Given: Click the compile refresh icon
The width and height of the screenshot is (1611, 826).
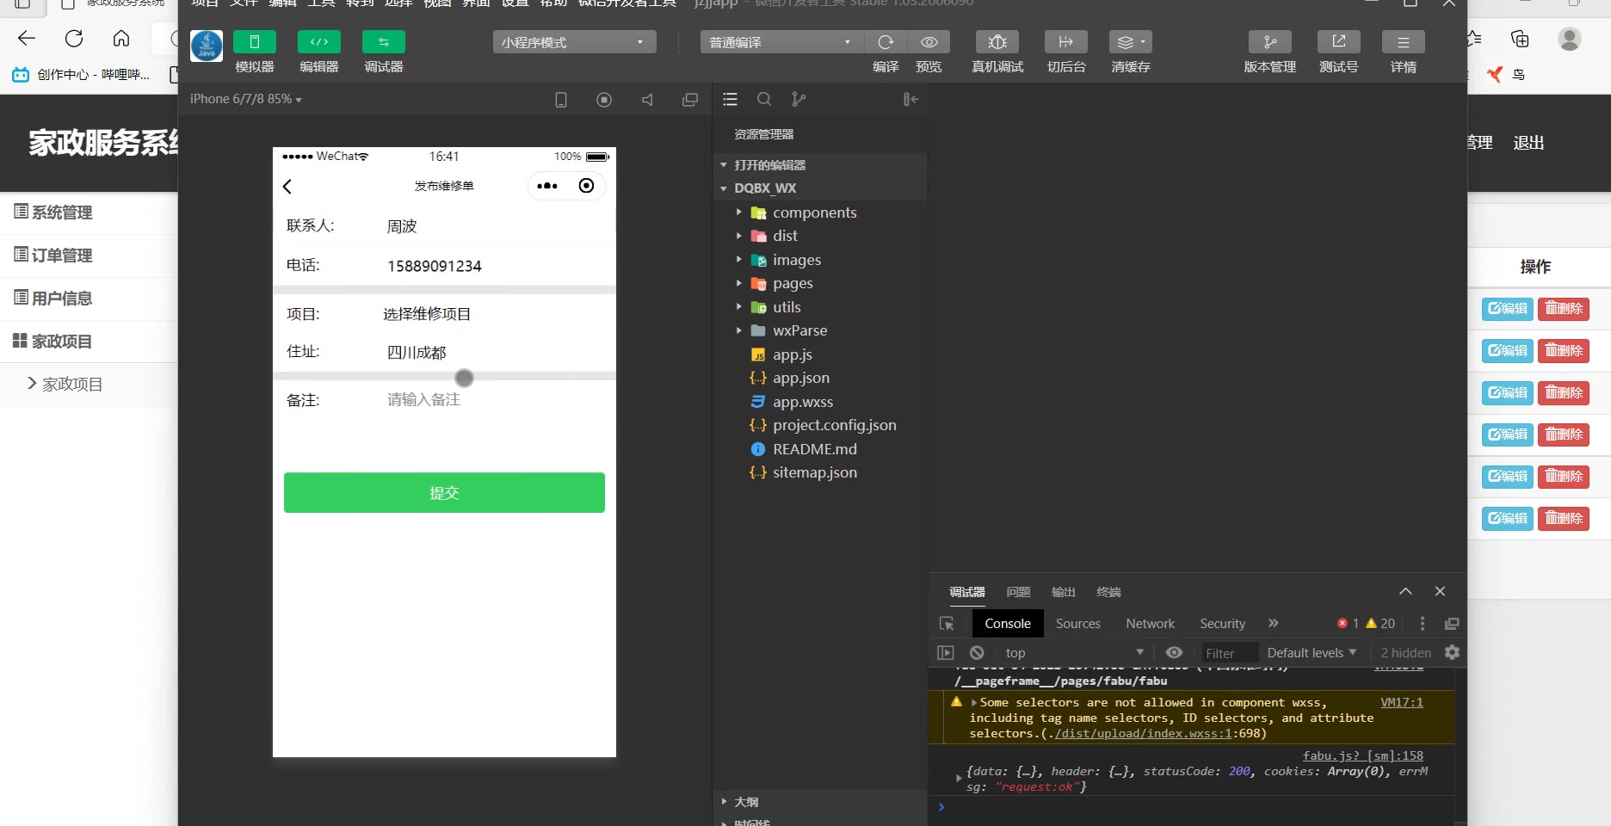Looking at the screenshot, I should 886,42.
